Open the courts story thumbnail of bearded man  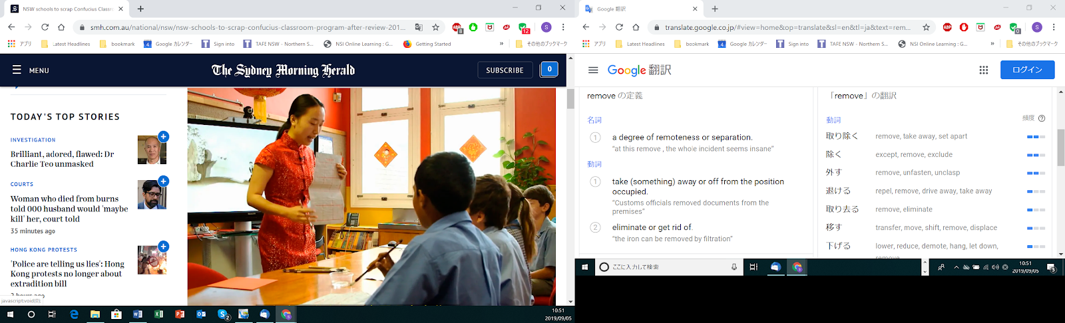click(x=152, y=195)
